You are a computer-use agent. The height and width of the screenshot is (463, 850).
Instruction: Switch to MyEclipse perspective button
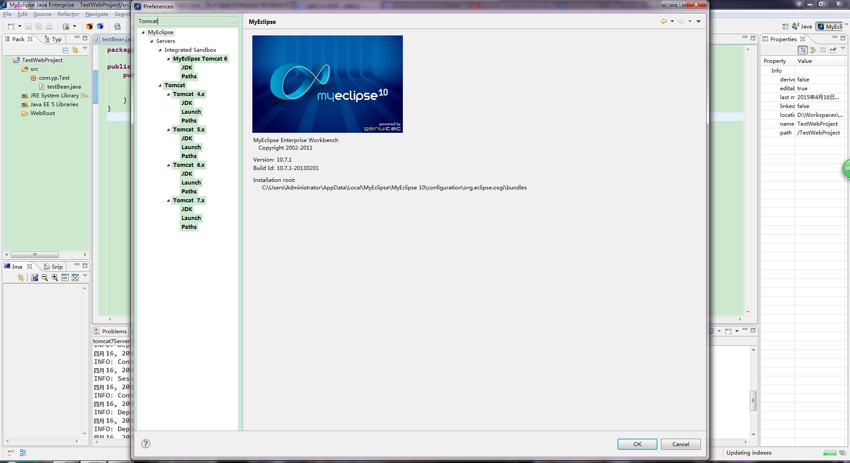(830, 27)
